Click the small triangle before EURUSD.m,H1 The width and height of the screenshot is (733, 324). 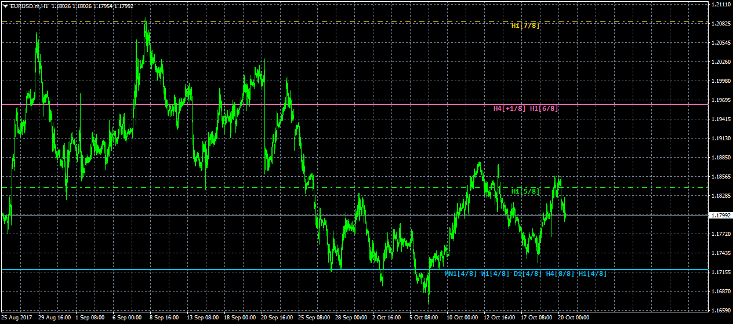tap(5, 6)
